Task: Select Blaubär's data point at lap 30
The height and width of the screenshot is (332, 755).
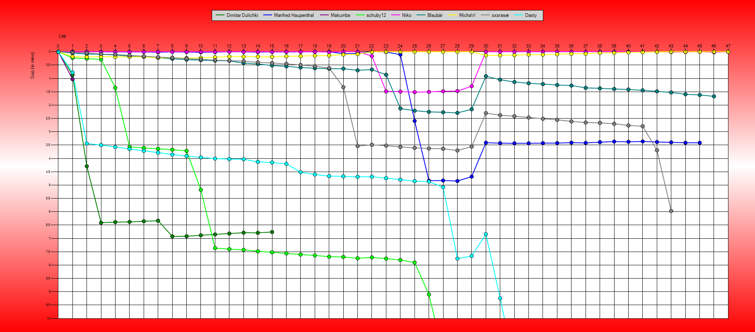Action: coord(486,76)
